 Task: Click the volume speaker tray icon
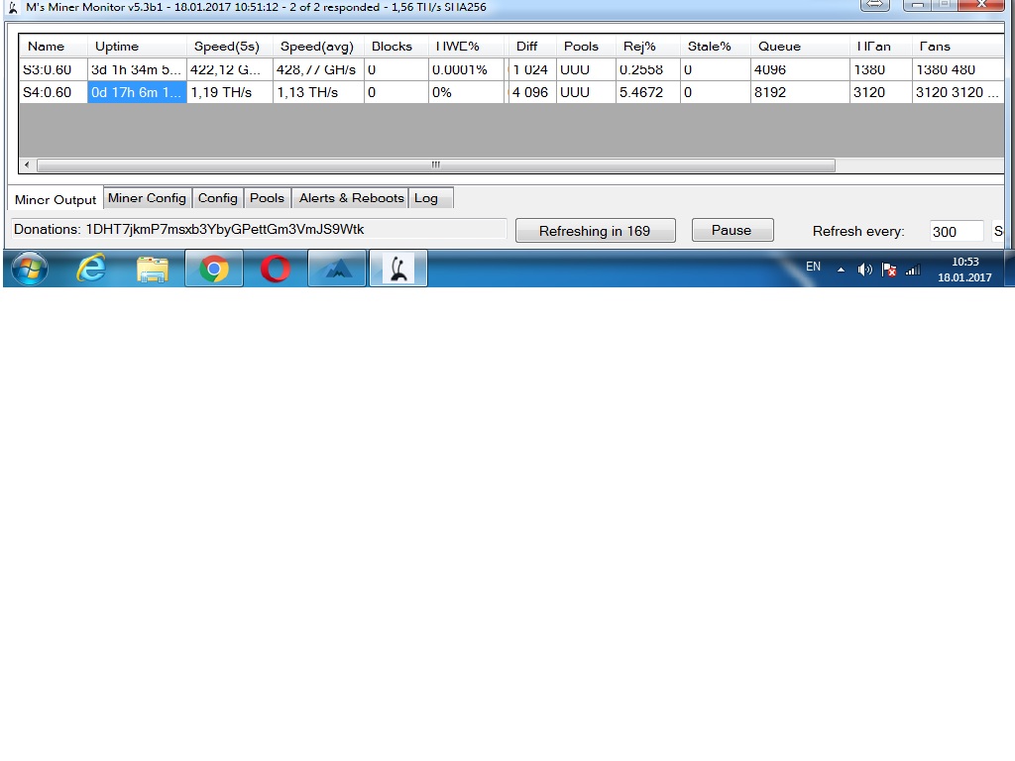click(864, 270)
